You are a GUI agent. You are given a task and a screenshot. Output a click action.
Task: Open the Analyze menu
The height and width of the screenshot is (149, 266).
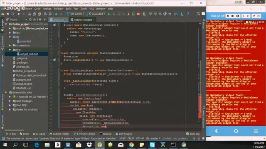[x=47, y=9]
